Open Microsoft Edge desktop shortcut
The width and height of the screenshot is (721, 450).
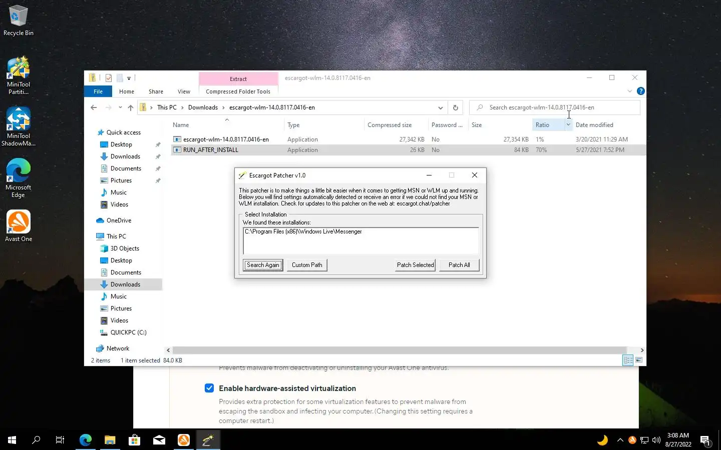(x=19, y=178)
